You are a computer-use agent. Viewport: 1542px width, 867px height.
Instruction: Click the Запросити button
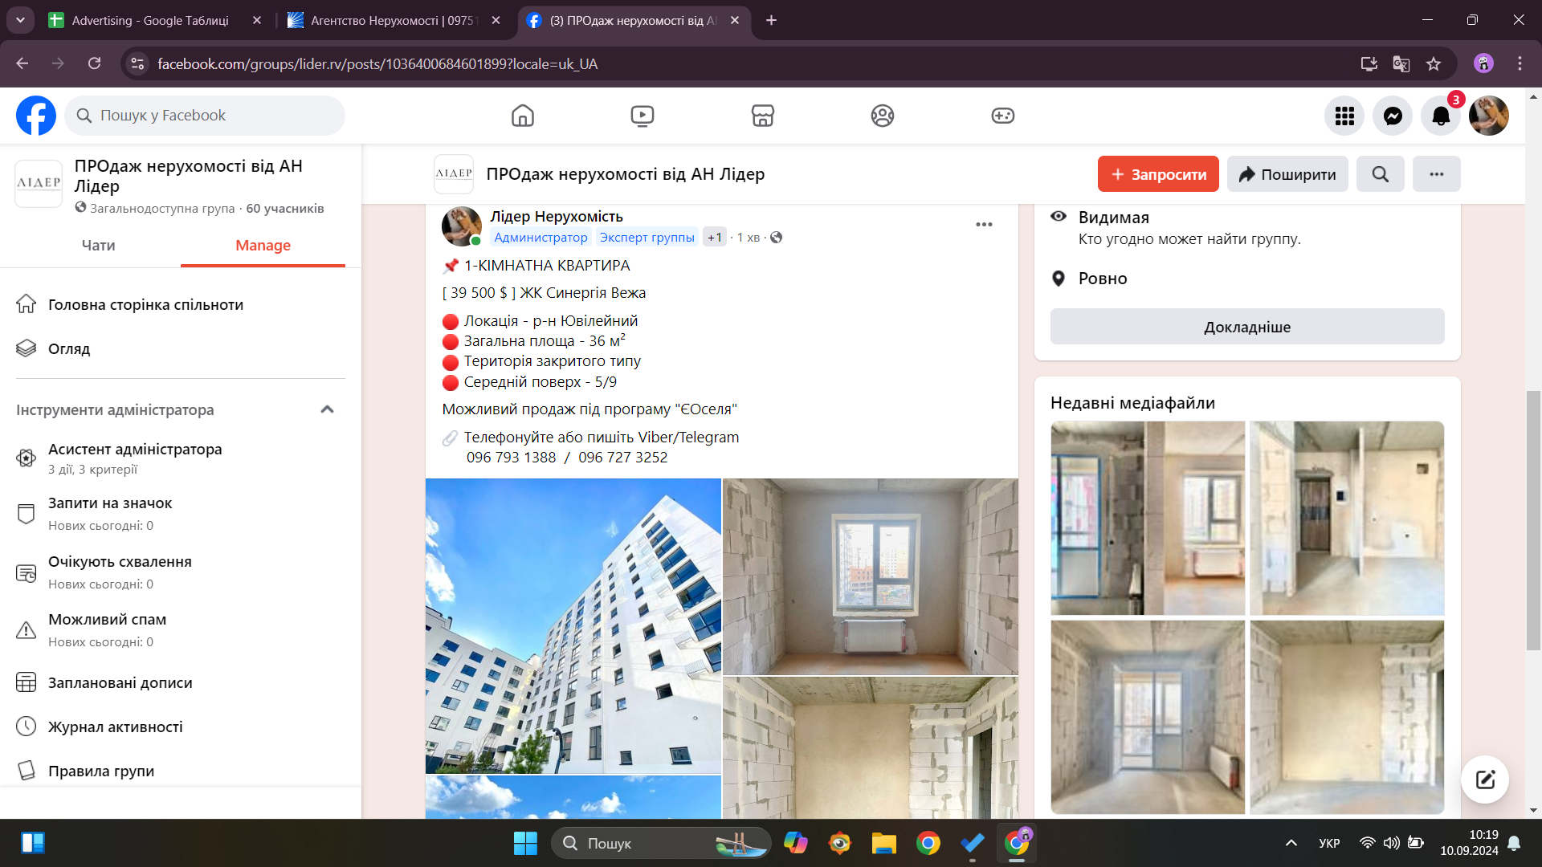pos(1157,174)
